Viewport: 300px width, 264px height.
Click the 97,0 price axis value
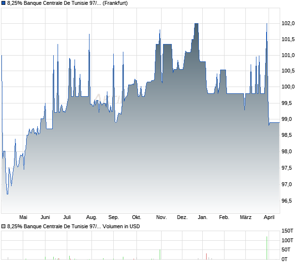(x=287, y=185)
